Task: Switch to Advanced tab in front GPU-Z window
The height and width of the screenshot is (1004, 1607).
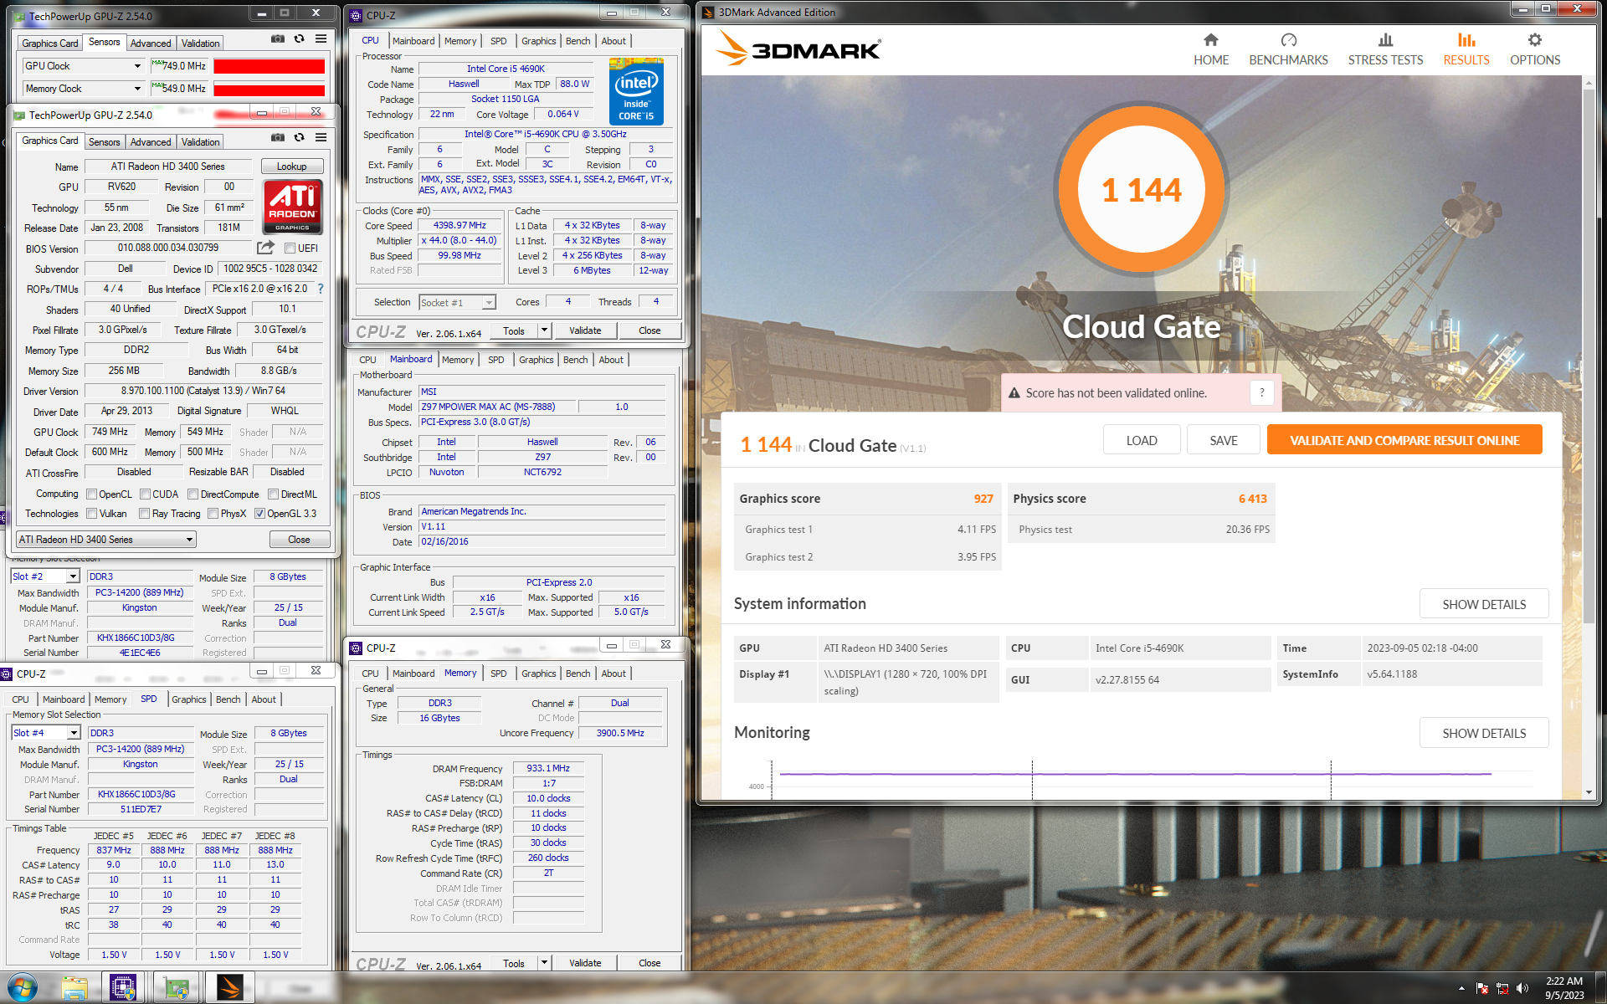Action: [x=151, y=142]
